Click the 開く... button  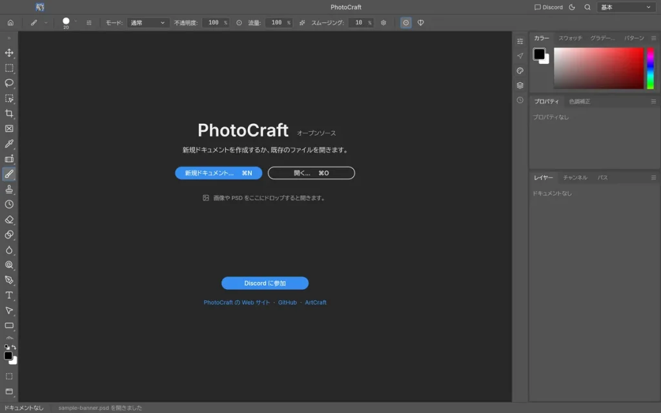coord(311,173)
